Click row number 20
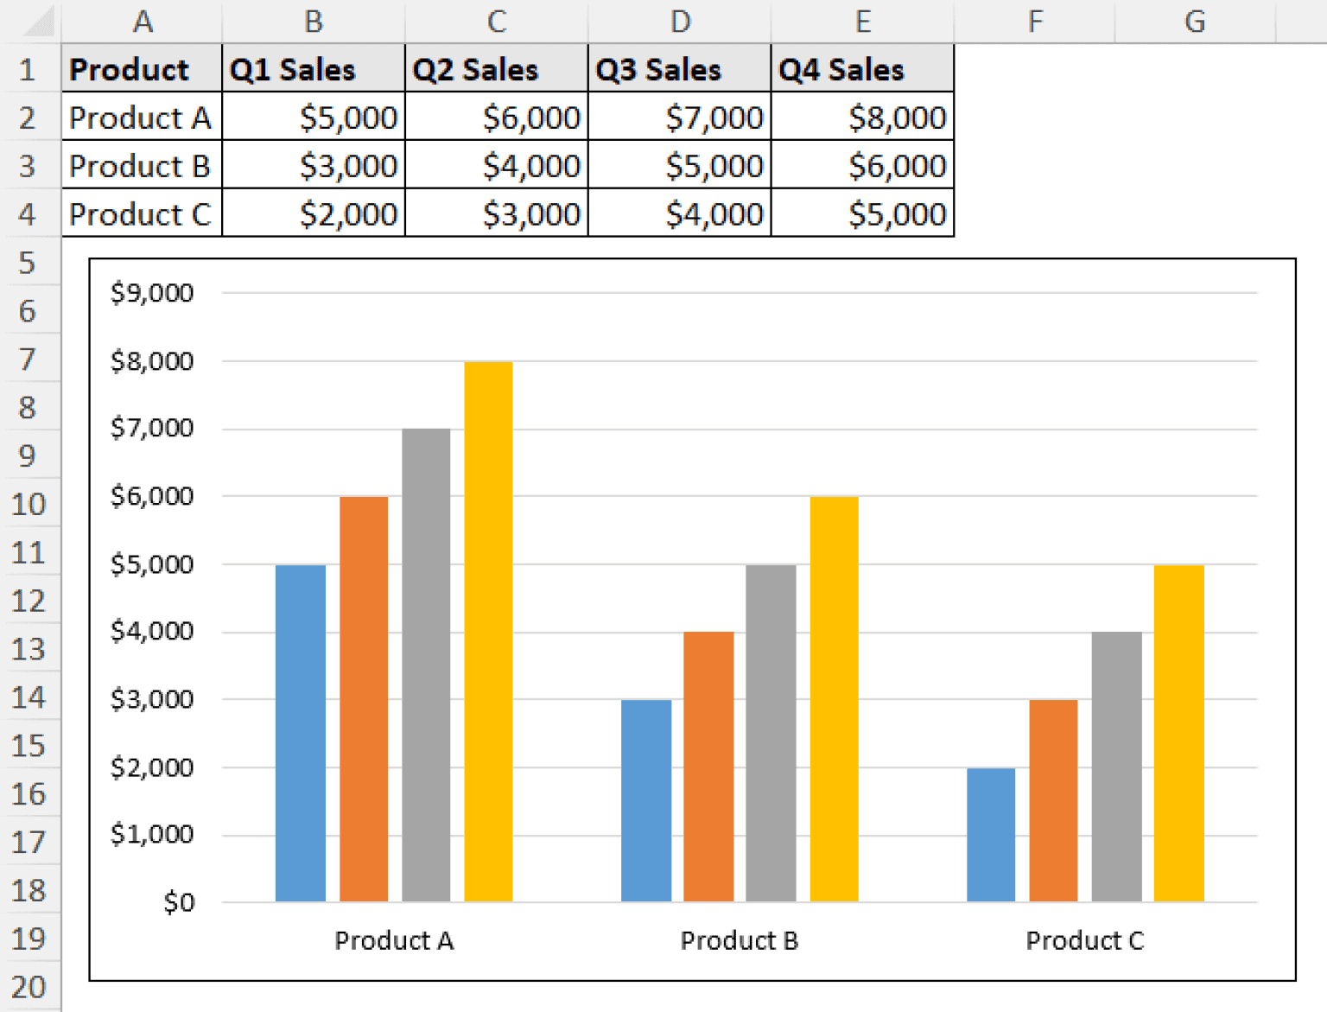Viewport: 1327px width, 1012px height. coord(29,986)
